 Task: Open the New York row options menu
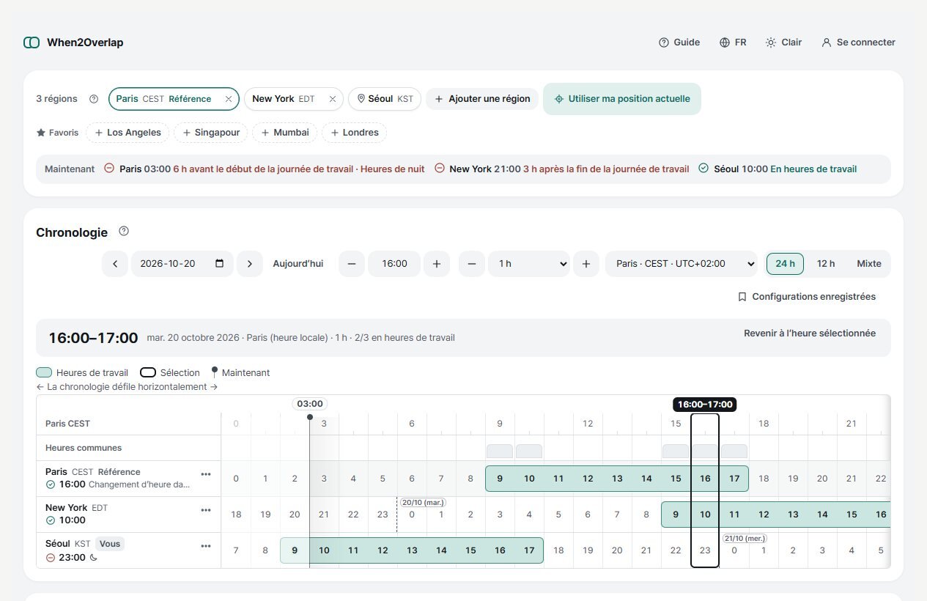coord(206,509)
